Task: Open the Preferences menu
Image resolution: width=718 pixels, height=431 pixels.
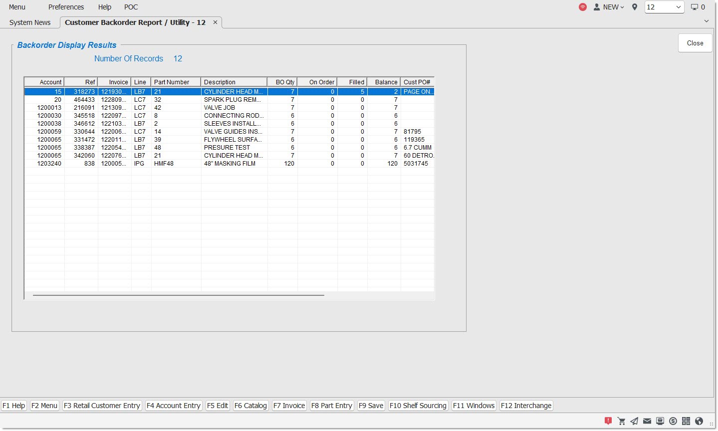Action: click(66, 7)
